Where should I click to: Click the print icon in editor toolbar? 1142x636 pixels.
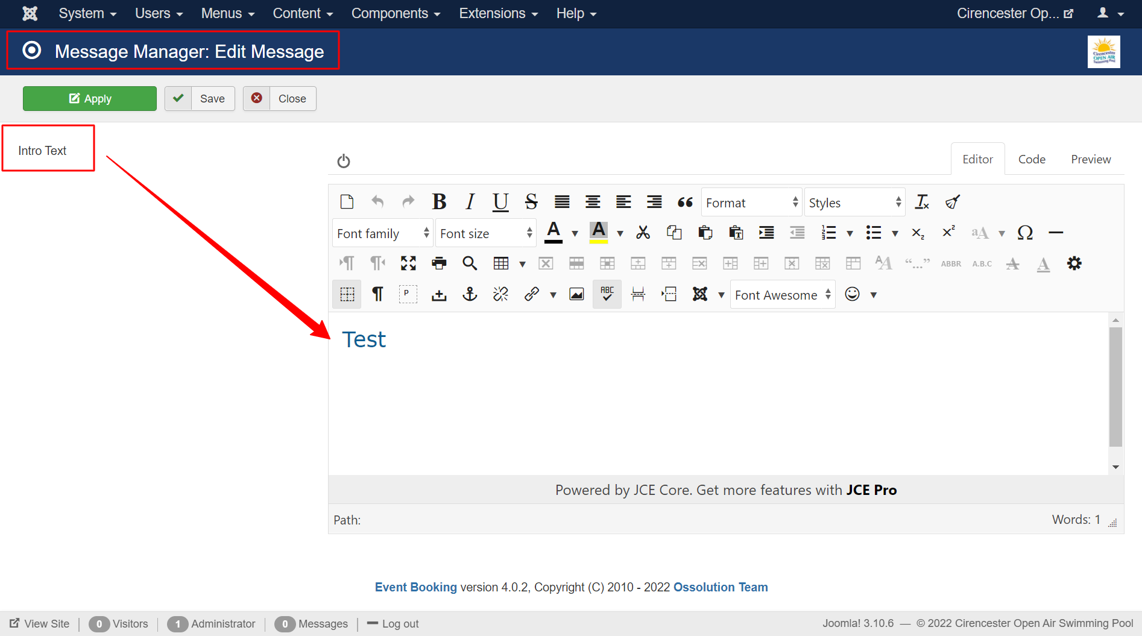coord(439,263)
